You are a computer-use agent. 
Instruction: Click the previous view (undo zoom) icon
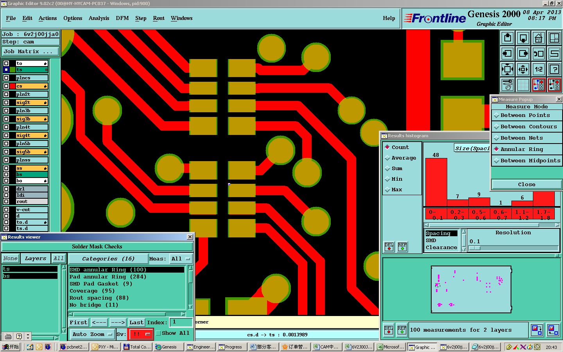coord(539,54)
